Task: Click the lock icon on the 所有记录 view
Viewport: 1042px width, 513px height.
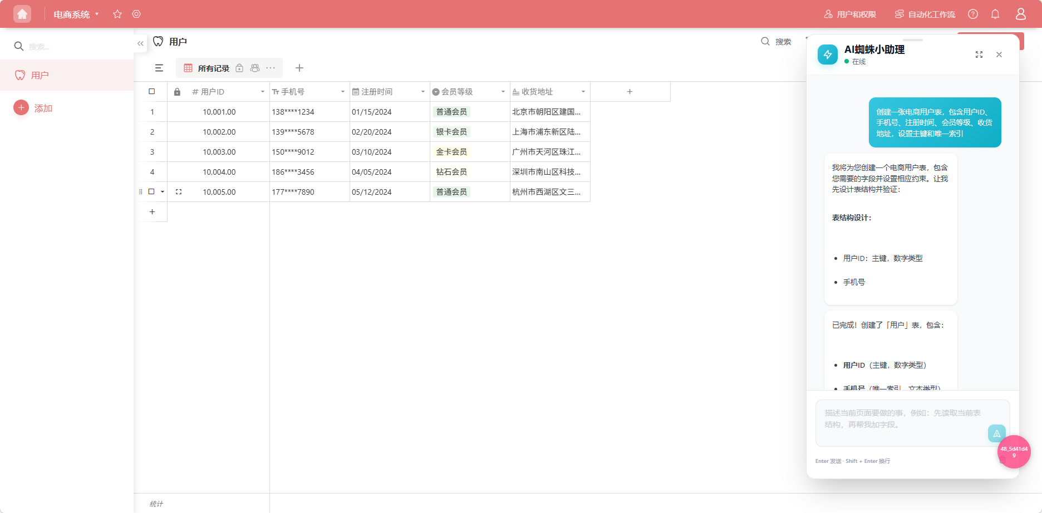Action: point(239,68)
